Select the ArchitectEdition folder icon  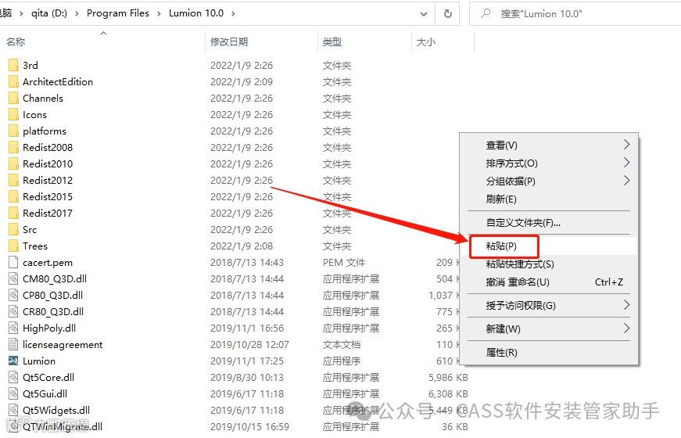tap(13, 81)
